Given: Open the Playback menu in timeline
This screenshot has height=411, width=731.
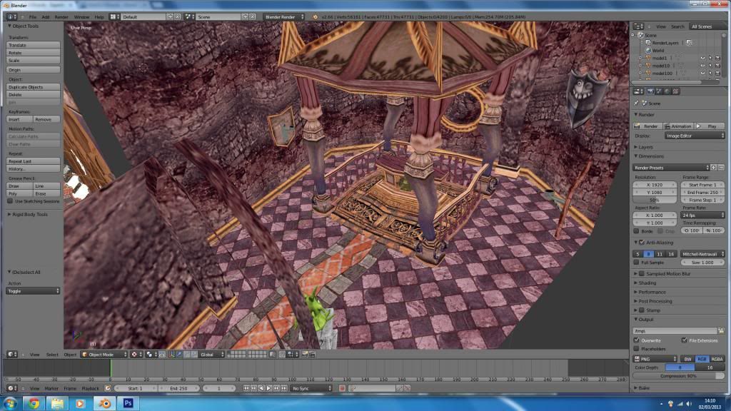Looking at the screenshot, I should (x=90, y=388).
